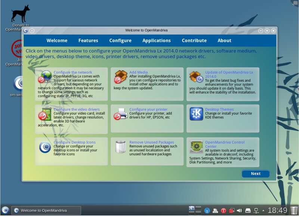Show the About tab
Screen dimensions: 299x216
[225, 40]
